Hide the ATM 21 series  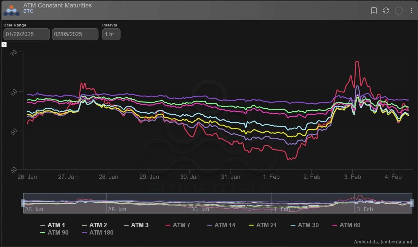coord(263,225)
